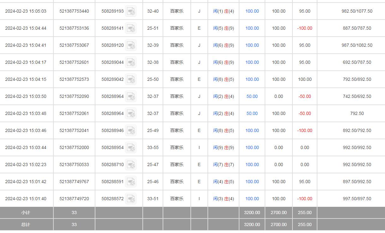Open video replay icon for round 508289193
The height and width of the screenshot is (233, 385).
[x=131, y=11]
